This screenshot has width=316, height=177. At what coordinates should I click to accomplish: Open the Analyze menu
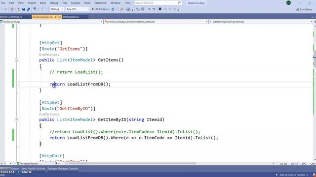[76, 3]
